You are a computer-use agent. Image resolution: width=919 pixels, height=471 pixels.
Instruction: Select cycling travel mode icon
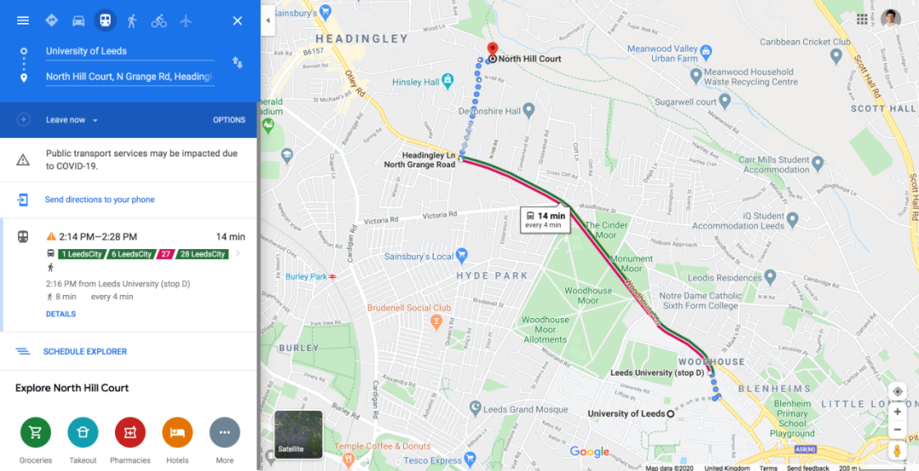[x=159, y=20]
